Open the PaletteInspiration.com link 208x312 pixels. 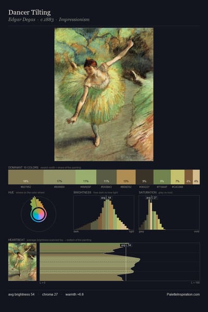[x=183, y=294]
